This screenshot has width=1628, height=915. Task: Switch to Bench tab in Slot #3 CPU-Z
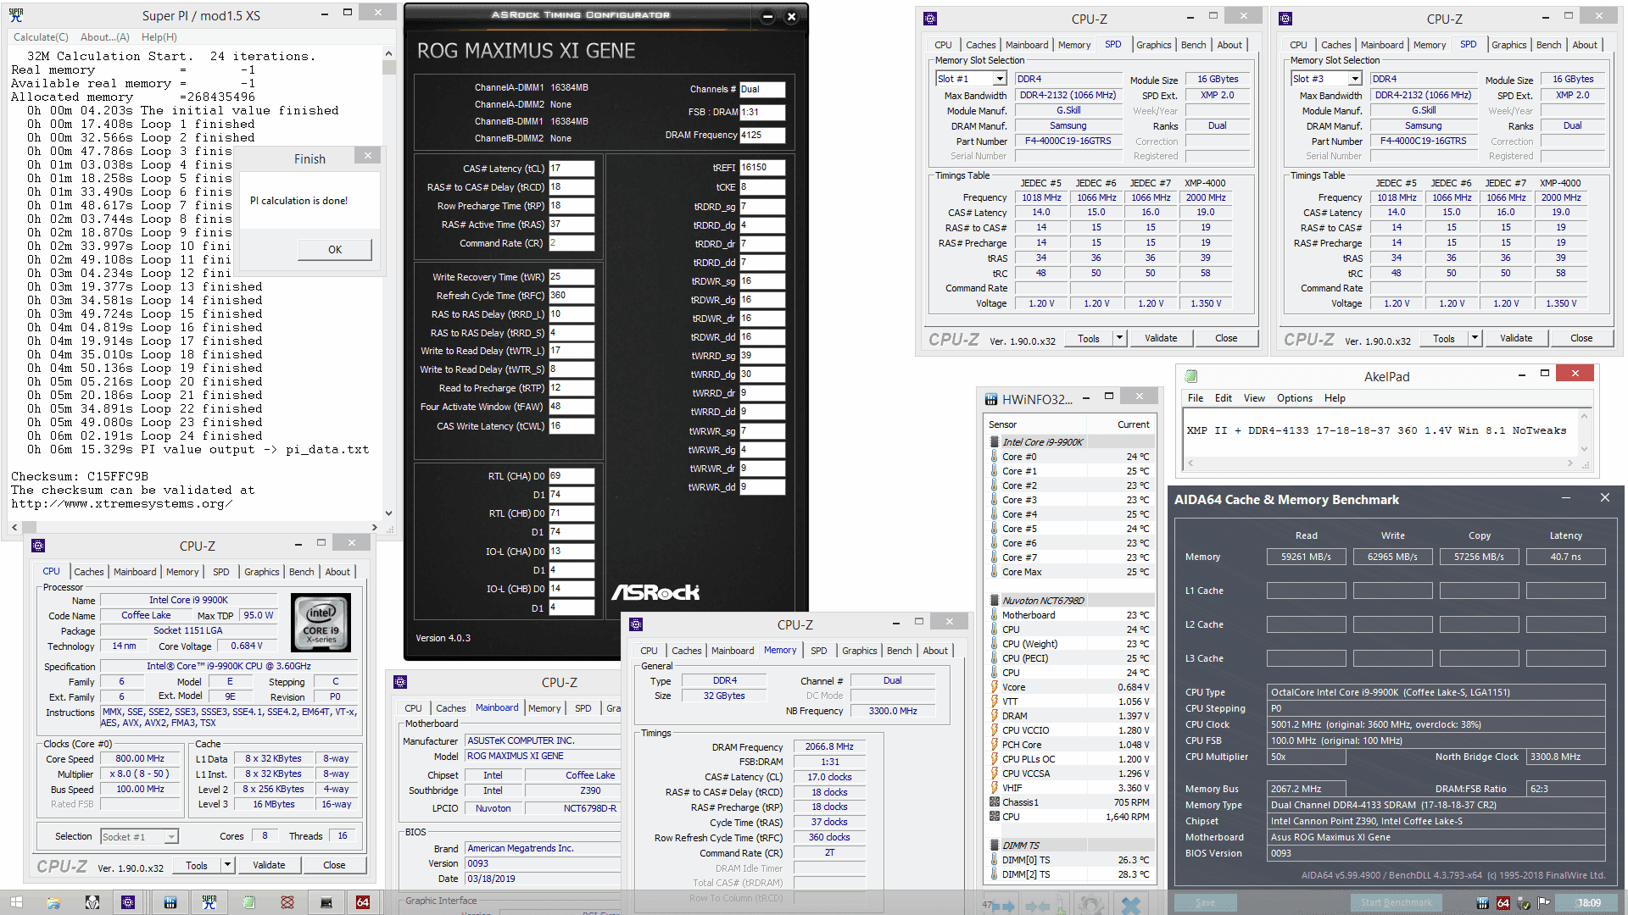tap(1548, 45)
